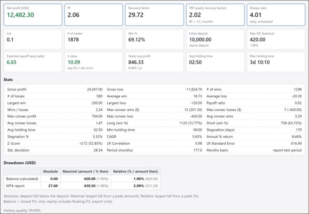The height and width of the screenshot is (214, 309).
Task: Click the Largest loss value -120.00
Action: tap(196, 103)
